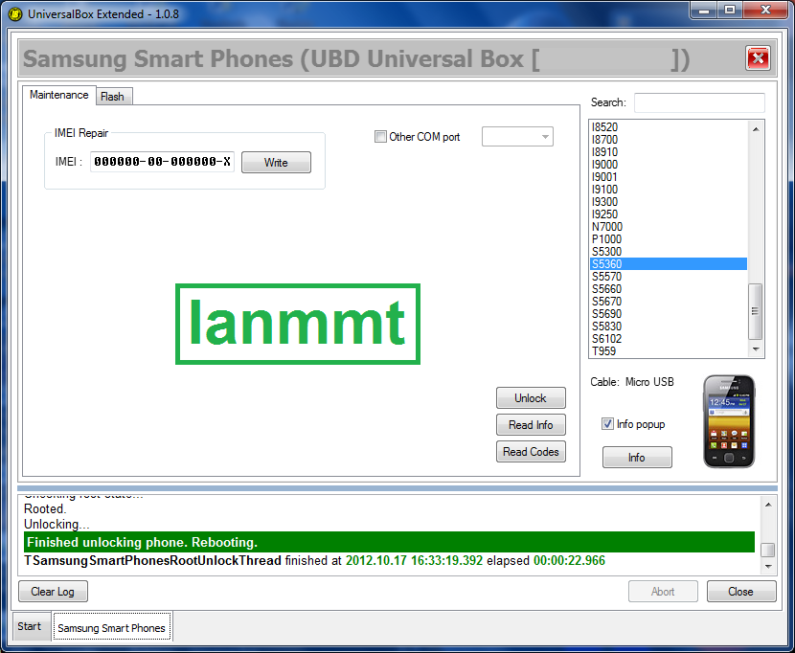
Task: Focus the IMEI input field
Action: 162,162
